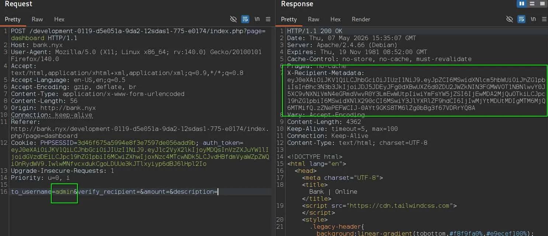
Task: Click the Referer header in the request
Action: (139, 129)
